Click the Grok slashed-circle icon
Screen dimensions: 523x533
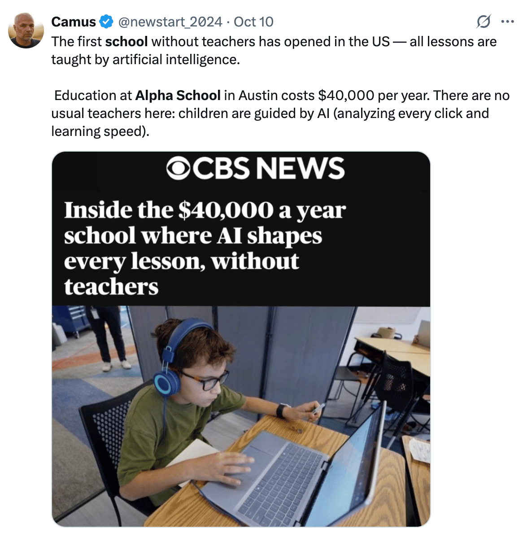point(483,22)
